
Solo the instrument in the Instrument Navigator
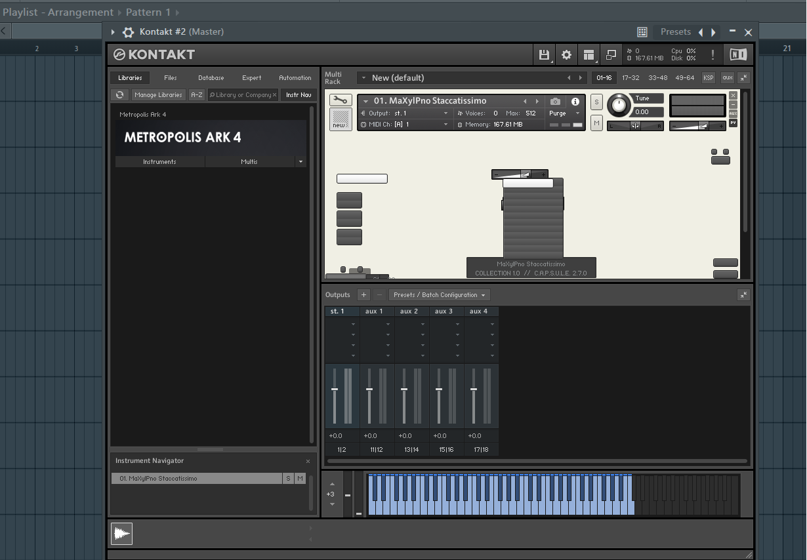[x=288, y=479]
